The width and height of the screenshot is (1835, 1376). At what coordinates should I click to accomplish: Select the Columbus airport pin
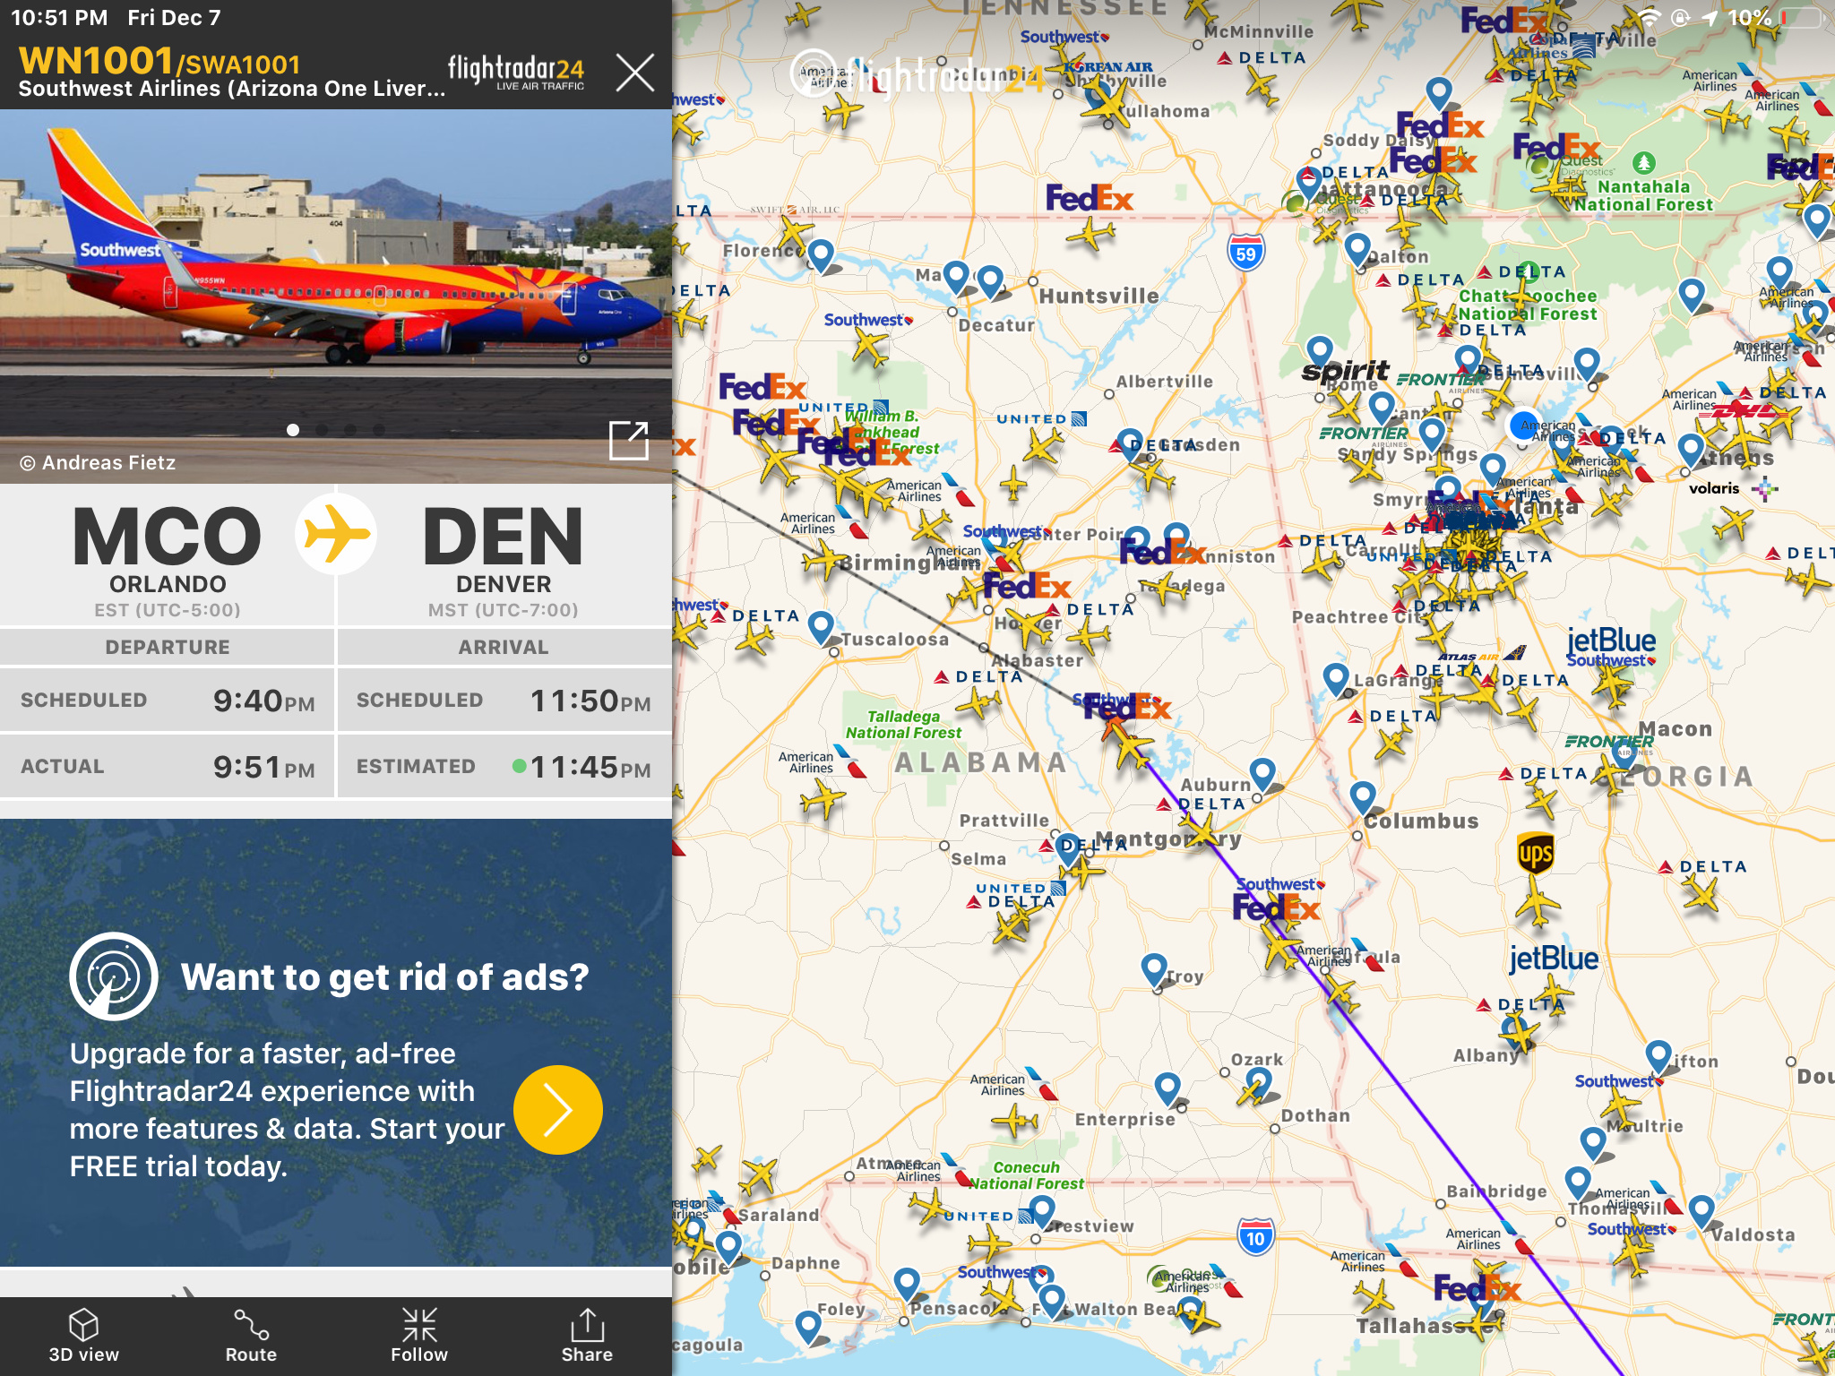tap(1363, 795)
